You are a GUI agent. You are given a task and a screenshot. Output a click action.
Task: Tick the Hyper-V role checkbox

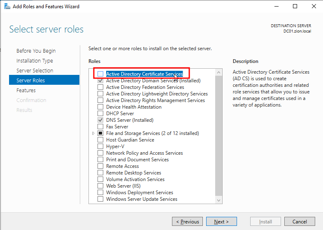[x=100, y=146]
